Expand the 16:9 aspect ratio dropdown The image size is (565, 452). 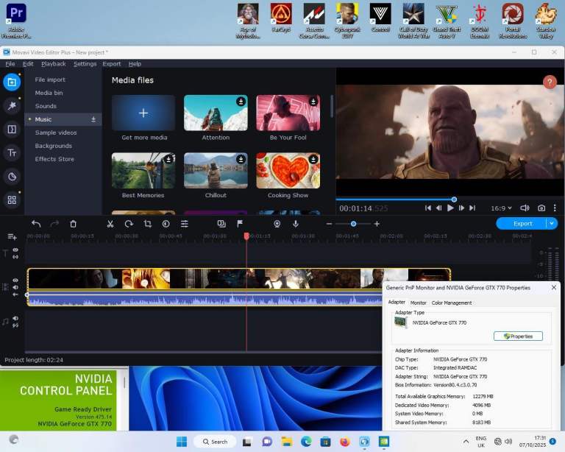point(502,208)
